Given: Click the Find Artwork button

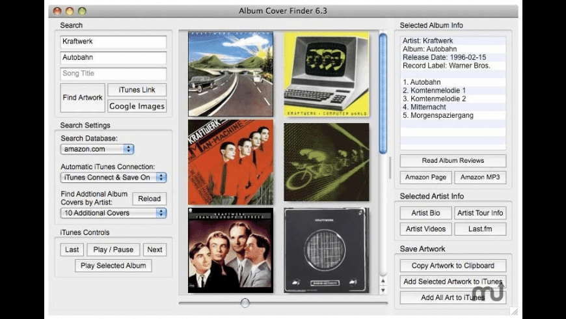Looking at the screenshot, I should [x=83, y=98].
